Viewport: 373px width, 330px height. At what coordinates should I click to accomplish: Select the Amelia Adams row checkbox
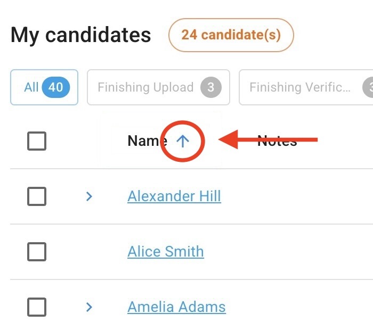tap(37, 307)
